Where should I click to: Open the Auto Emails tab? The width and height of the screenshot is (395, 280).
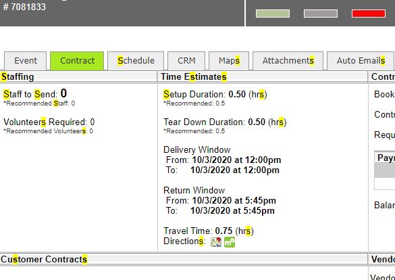(361, 61)
